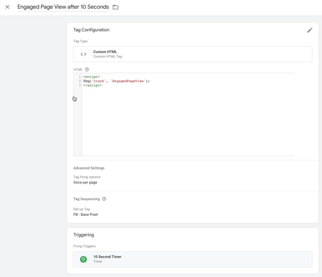Click the Tag Sequencing section label
This screenshot has height=277, width=322.
tap(86, 199)
